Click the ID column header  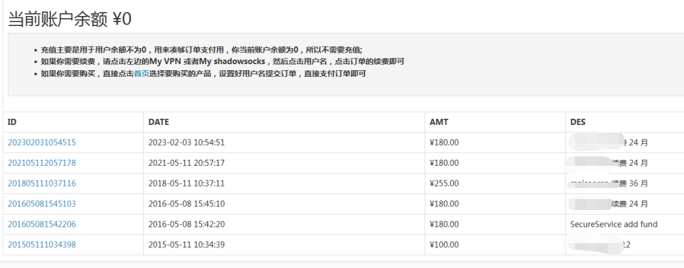pos(12,122)
